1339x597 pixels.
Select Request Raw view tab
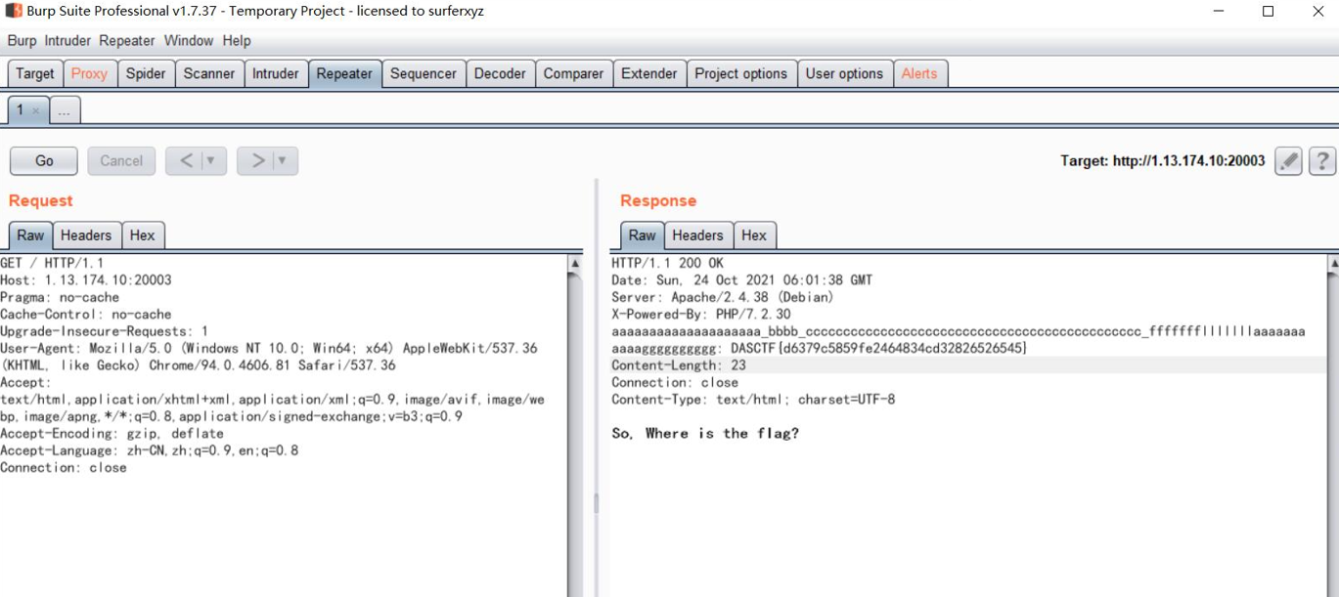click(x=30, y=235)
